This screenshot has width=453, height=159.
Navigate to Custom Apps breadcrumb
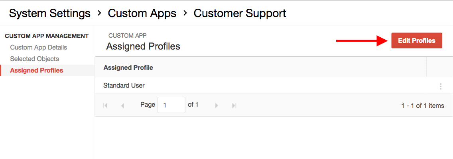142,13
